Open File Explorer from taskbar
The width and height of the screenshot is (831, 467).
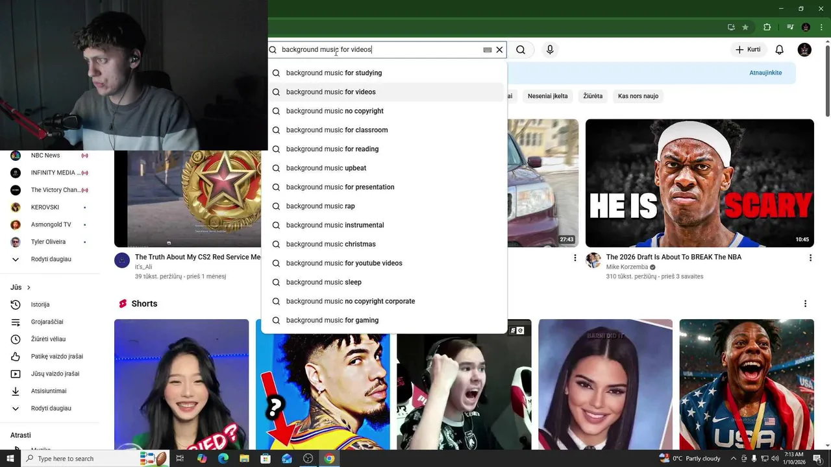pos(244,459)
